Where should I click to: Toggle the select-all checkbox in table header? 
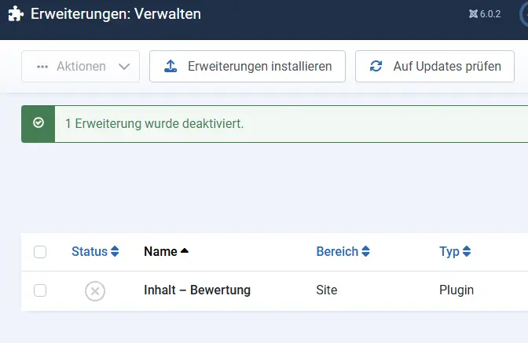[40, 252]
